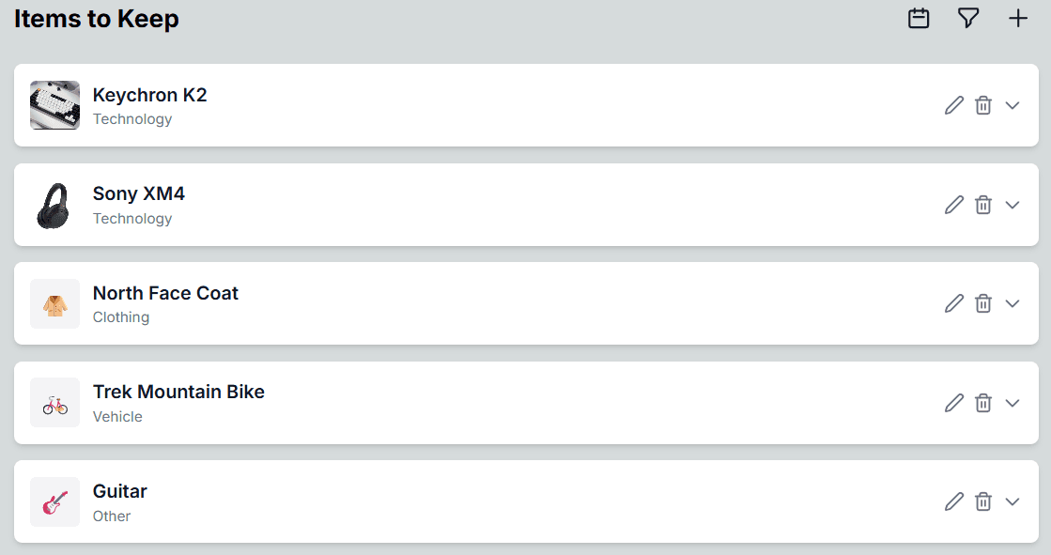Edit the Keychron K2 item
The height and width of the screenshot is (555, 1051).
coord(954,105)
